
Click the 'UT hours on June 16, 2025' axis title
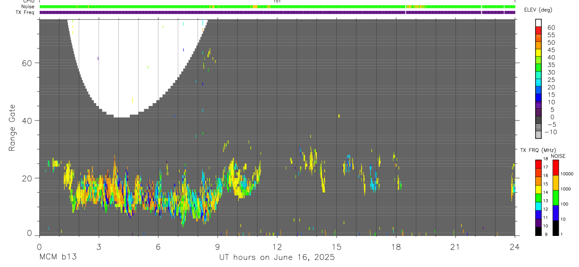point(277,257)
